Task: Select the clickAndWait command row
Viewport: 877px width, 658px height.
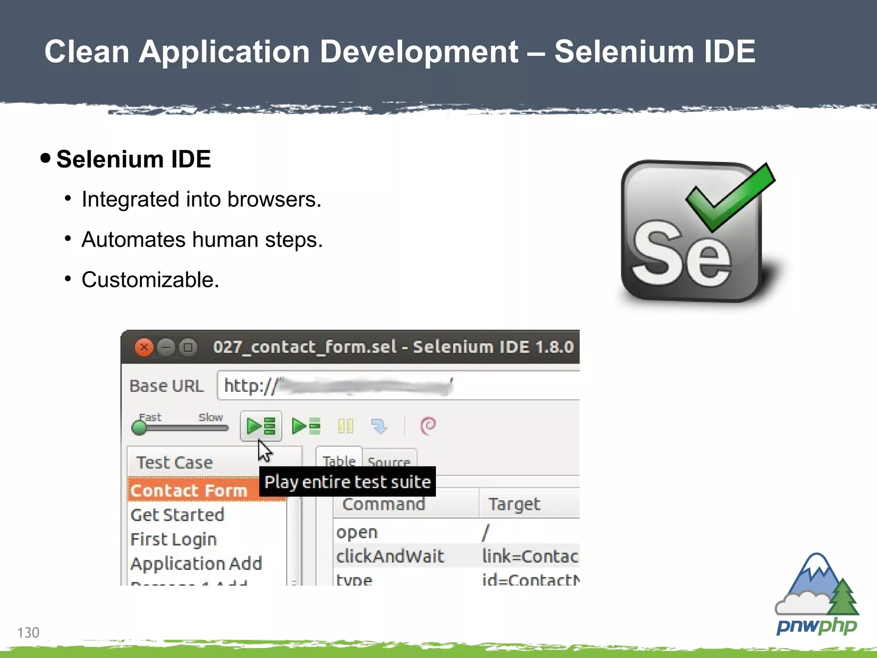Action: (456, 556)
